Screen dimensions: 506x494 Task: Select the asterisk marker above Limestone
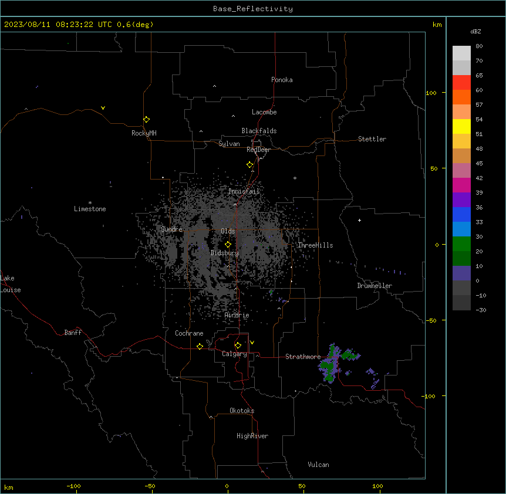click(90, 202)
